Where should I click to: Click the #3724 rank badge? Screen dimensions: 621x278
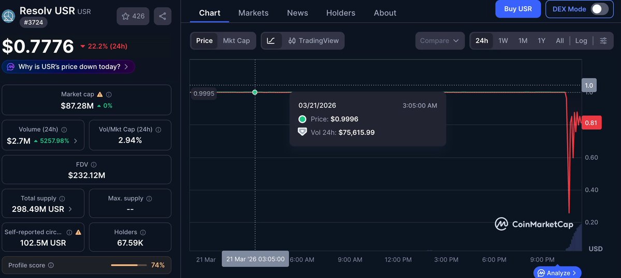click(34, 23)
